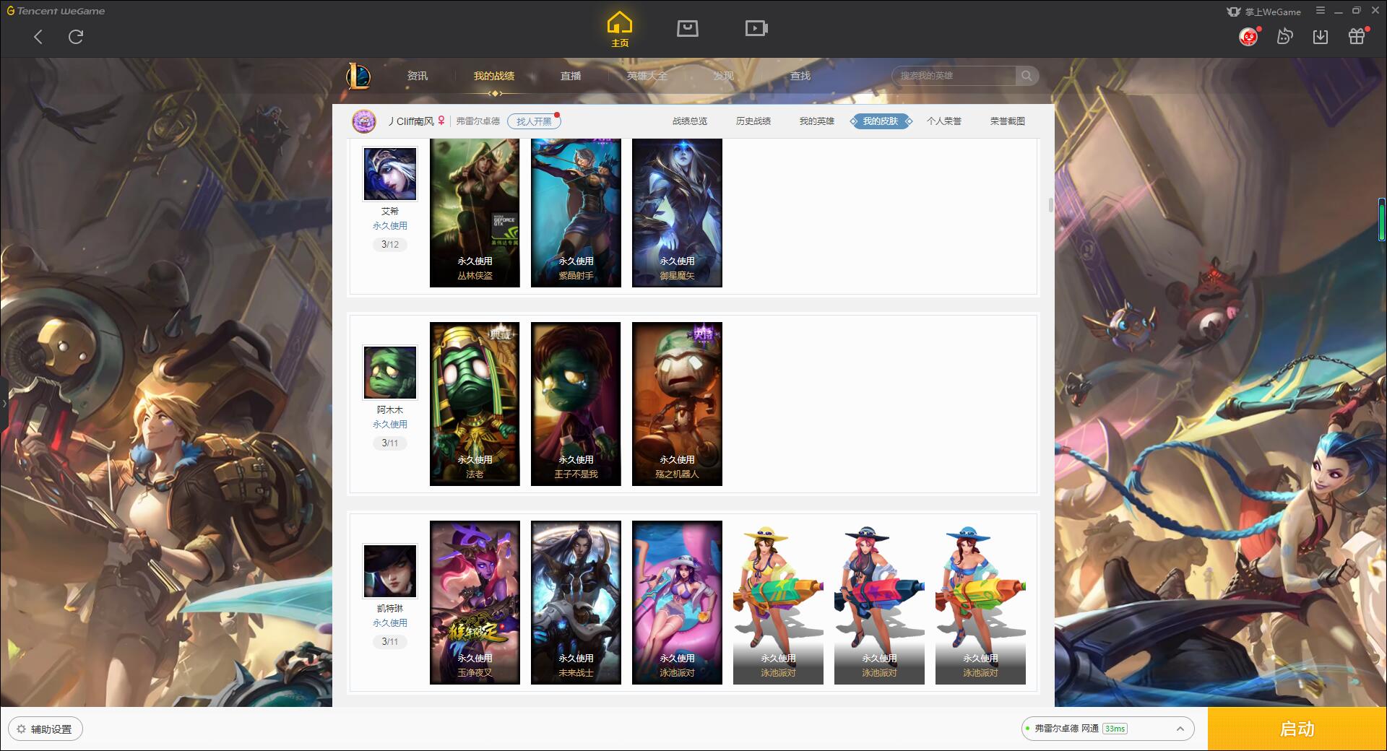This screenshot has height=751, width=1387.
Task: Switch to the 资讯 tab
Action: click(x=417, y=76)
